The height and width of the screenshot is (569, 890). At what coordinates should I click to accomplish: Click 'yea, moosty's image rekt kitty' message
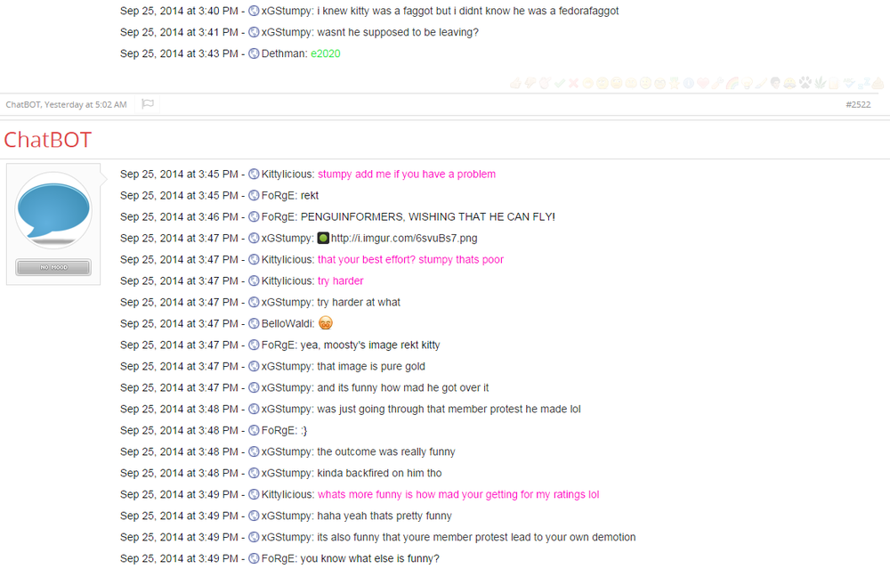coord(370,345)
